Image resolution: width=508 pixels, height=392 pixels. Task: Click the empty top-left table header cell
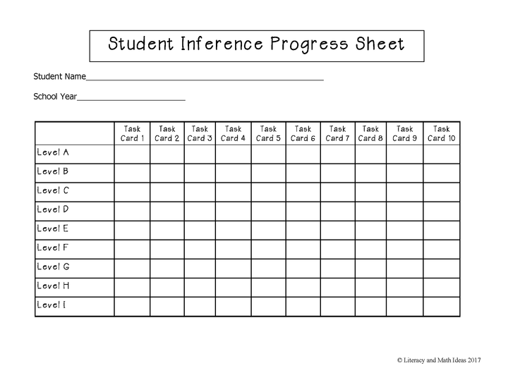pos(74,133)
